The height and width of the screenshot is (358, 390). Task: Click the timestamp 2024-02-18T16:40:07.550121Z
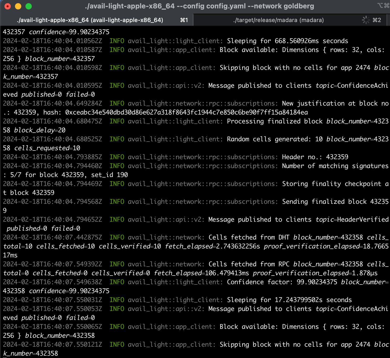click(52, 345)
